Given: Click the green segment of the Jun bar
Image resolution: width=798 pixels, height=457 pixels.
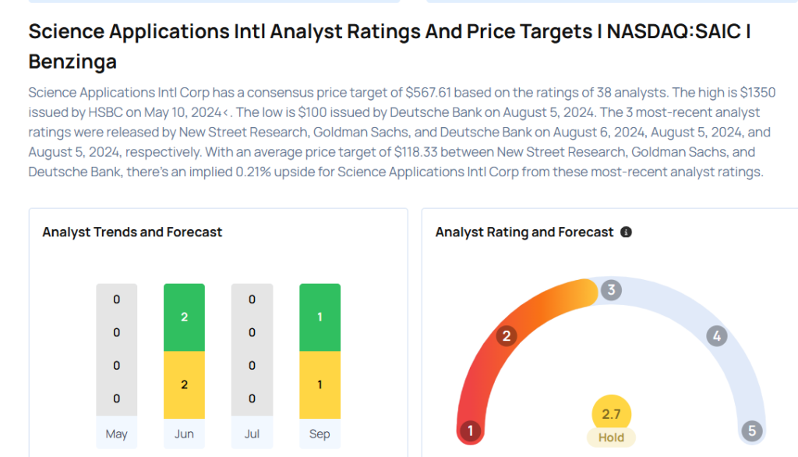Looking at the screenshot, I should (x=184, y=317).
